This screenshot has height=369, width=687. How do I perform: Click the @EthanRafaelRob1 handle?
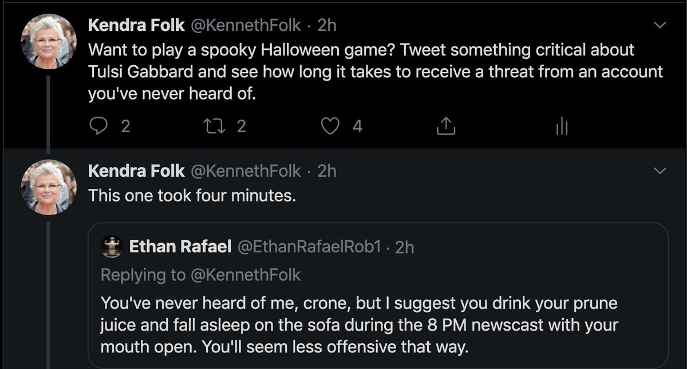(309, 247)
